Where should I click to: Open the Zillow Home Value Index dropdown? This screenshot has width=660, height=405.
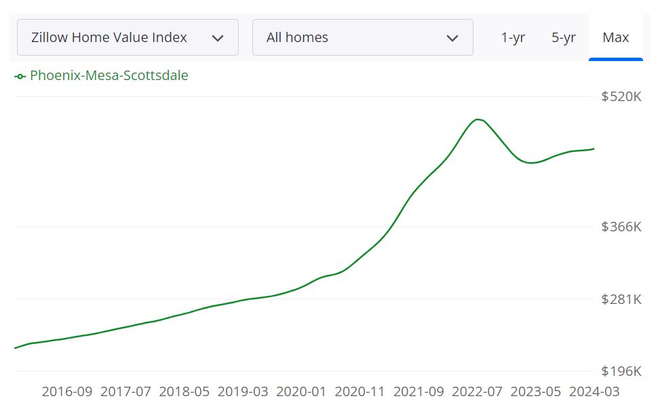[x=128, y=37]
